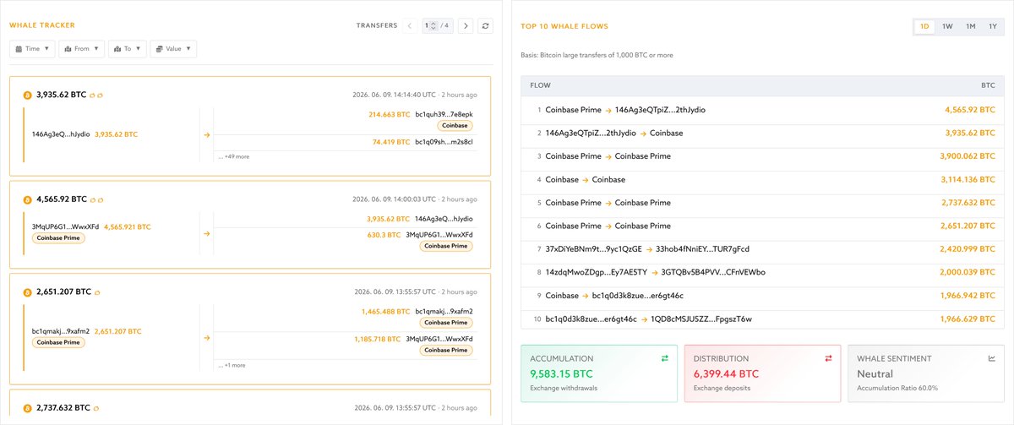
Task: Click Coinbase Prime tag under sender bc1qmakj...9xafm2
Action: pos(58,342)
